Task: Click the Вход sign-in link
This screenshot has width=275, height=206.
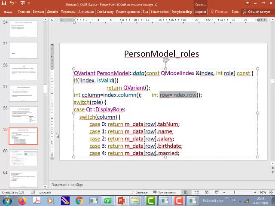Action: coord(235,12)
